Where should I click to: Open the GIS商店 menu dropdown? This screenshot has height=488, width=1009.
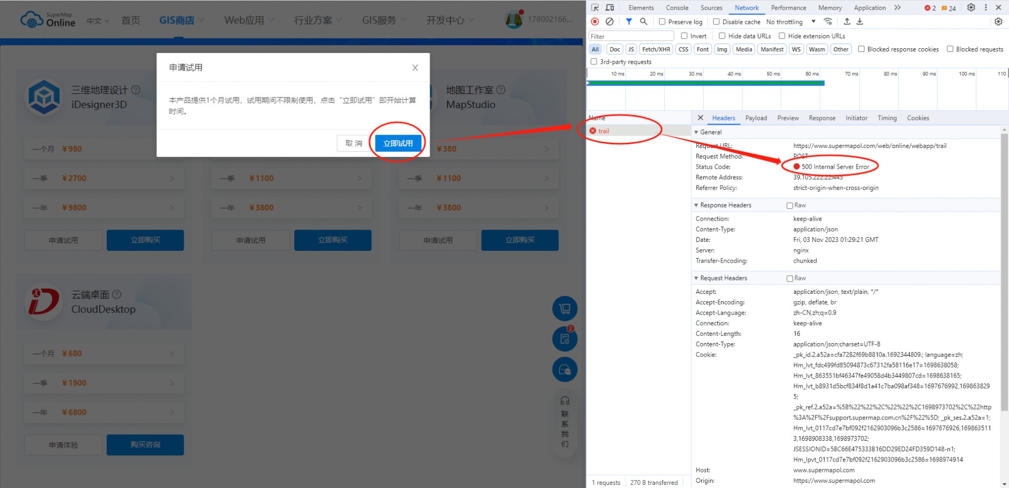[181, 20]
